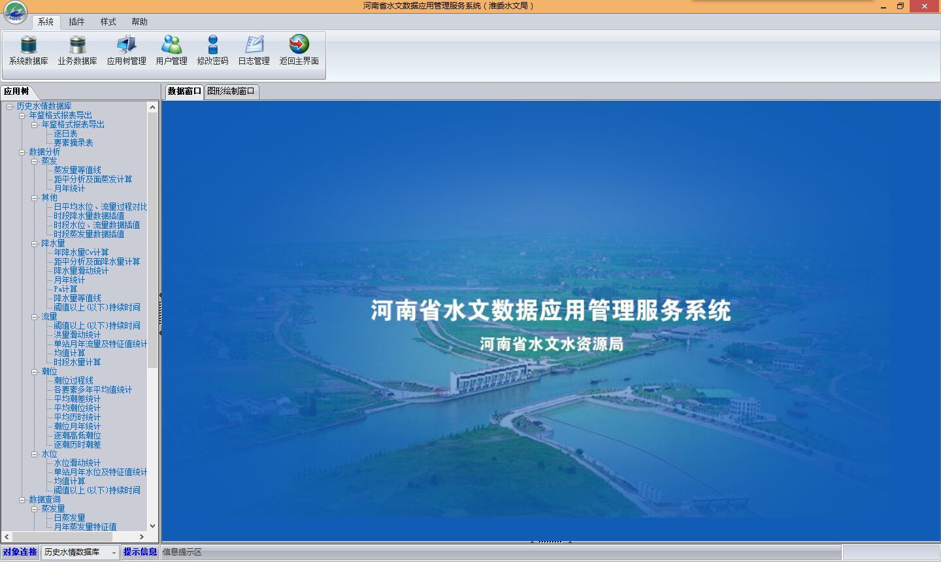Collapse the 潮位 tree node
The height and width of the screenshot is (562, 941).
(35, 372)
